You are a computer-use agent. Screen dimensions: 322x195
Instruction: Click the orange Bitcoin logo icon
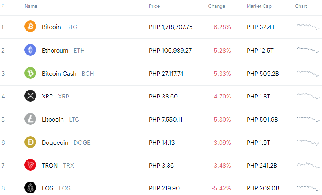point(30,26)
